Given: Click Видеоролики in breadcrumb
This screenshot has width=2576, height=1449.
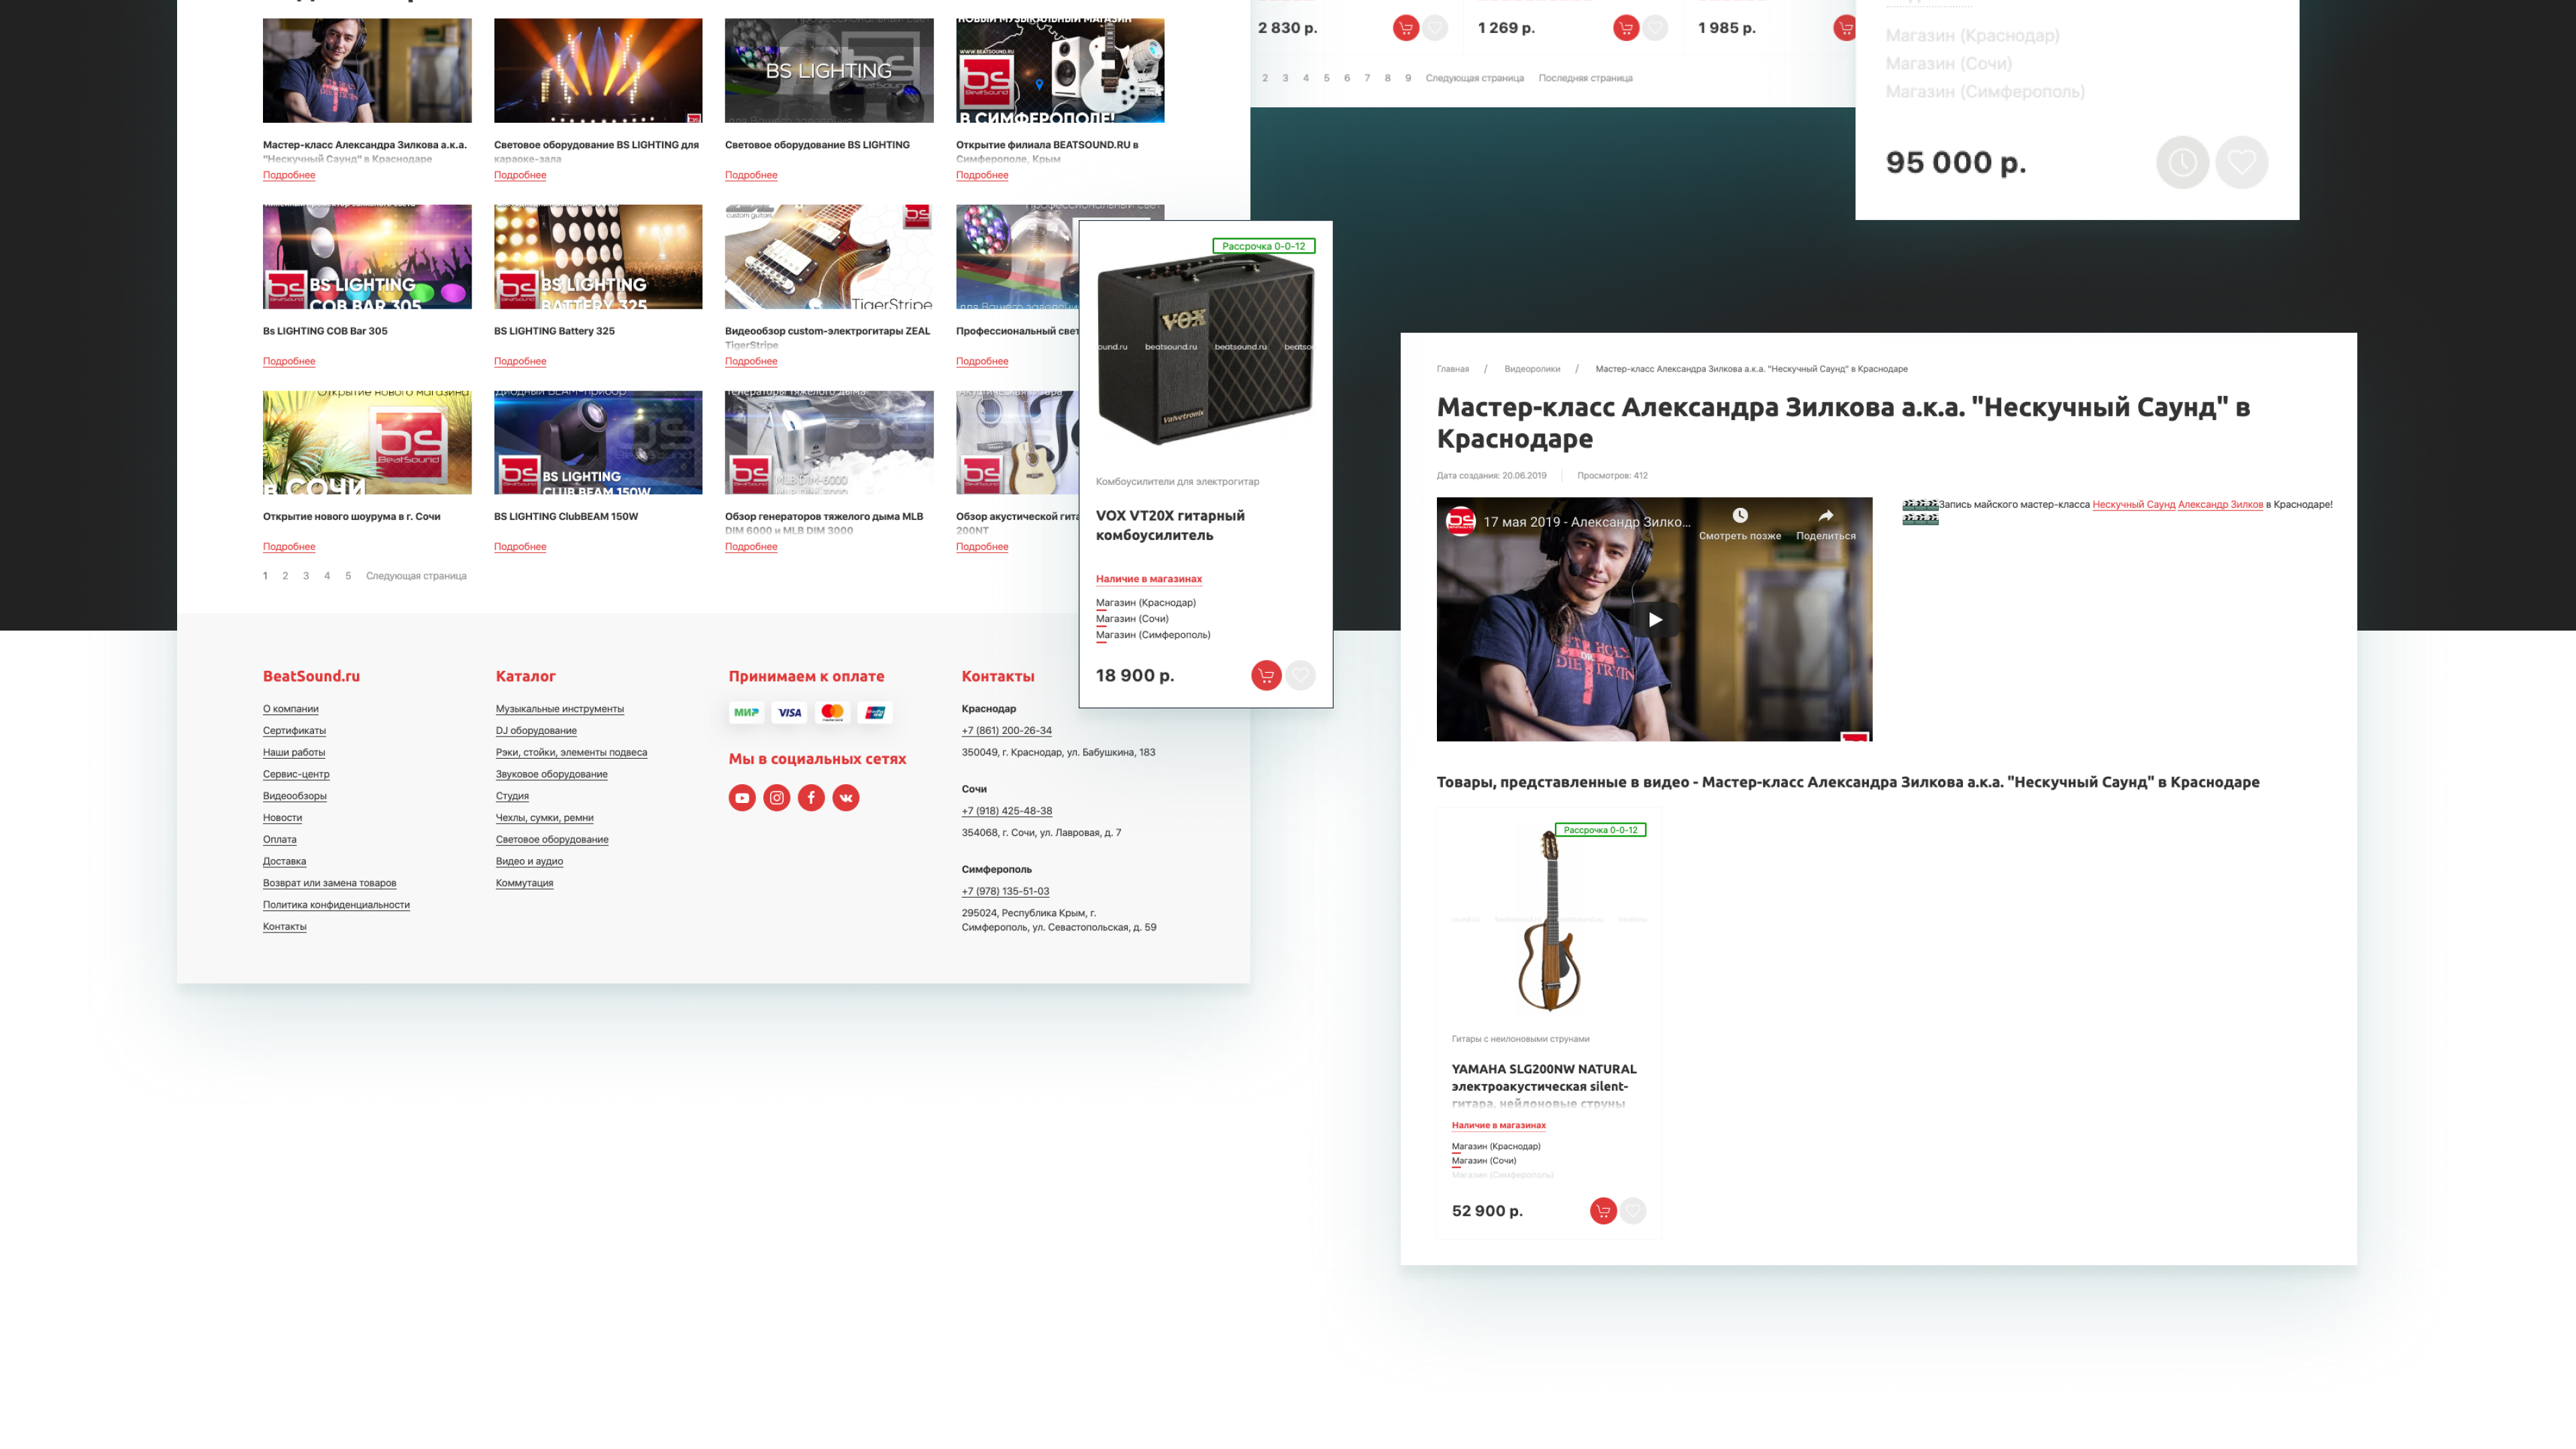Looking at the screenshot, I should point(1532,369).
